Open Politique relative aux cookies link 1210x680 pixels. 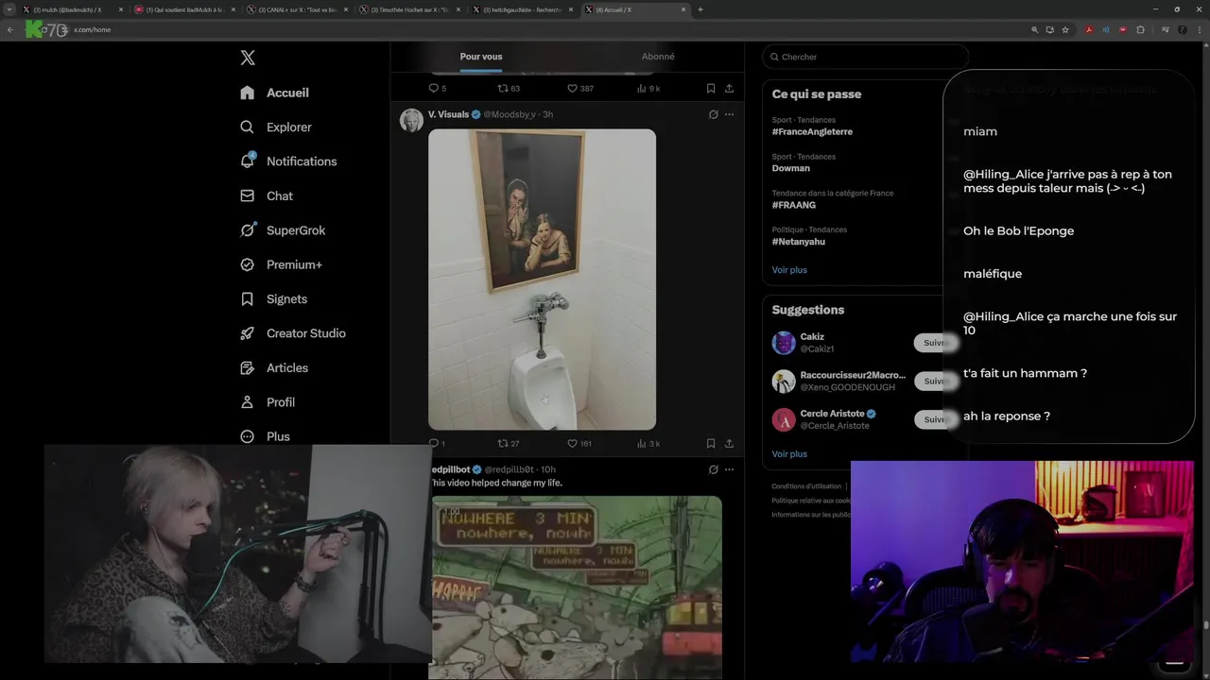(811, 501)
